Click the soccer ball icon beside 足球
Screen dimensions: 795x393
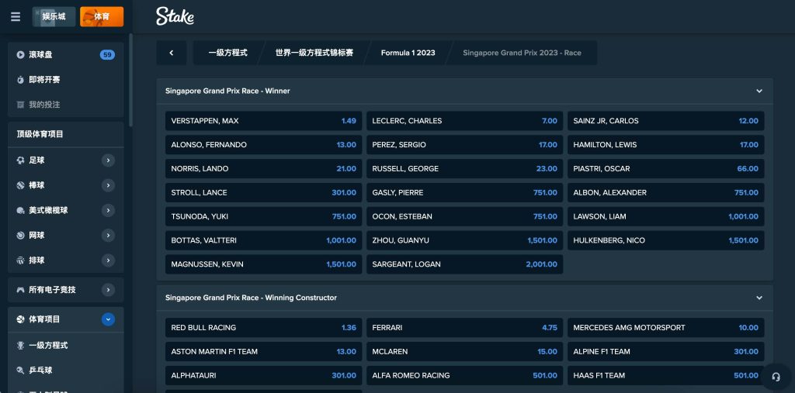pos(20,160)
